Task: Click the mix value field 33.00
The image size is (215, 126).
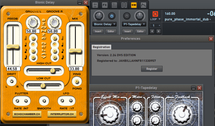Action: [x=76, y=69]
